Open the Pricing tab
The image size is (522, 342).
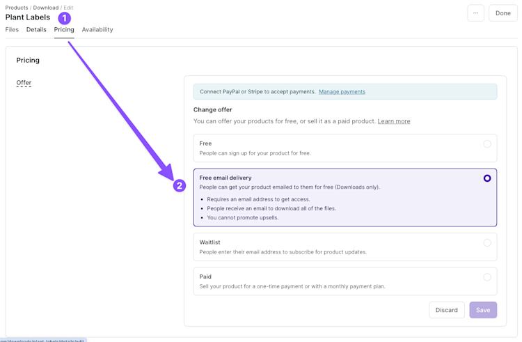click(64, 30)
